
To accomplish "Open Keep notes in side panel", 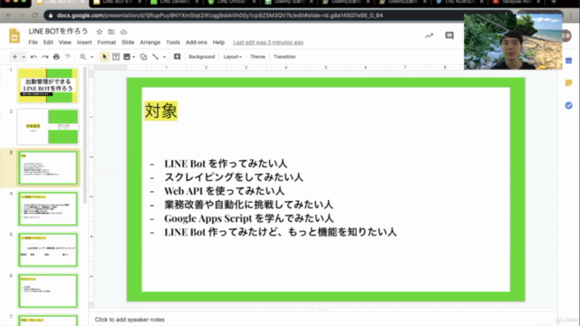I will click(x=569, y=82).
